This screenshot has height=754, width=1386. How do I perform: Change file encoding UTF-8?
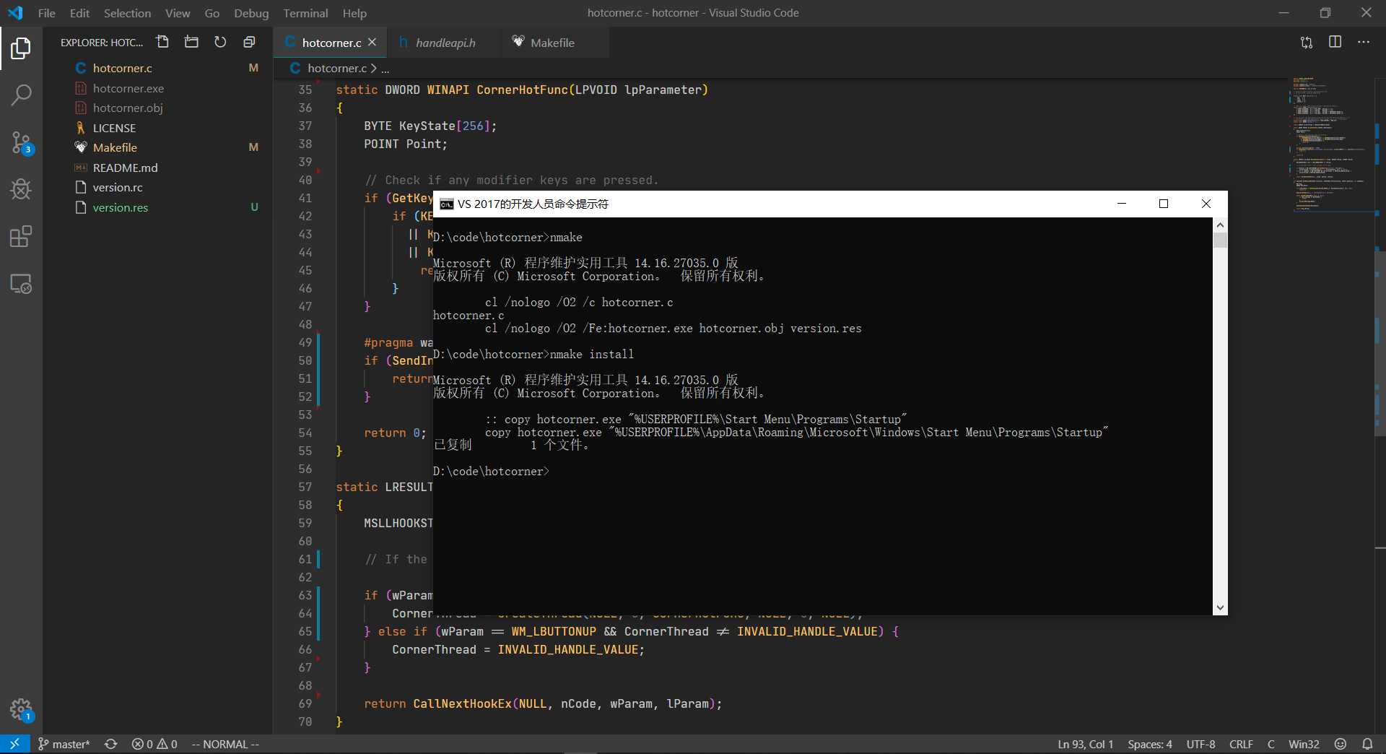pyautogui.click(x=1200, y=744)
